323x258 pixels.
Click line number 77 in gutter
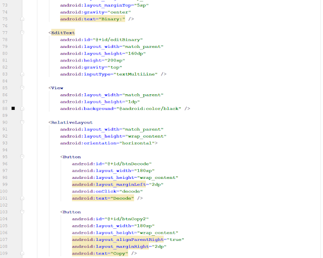5,33
